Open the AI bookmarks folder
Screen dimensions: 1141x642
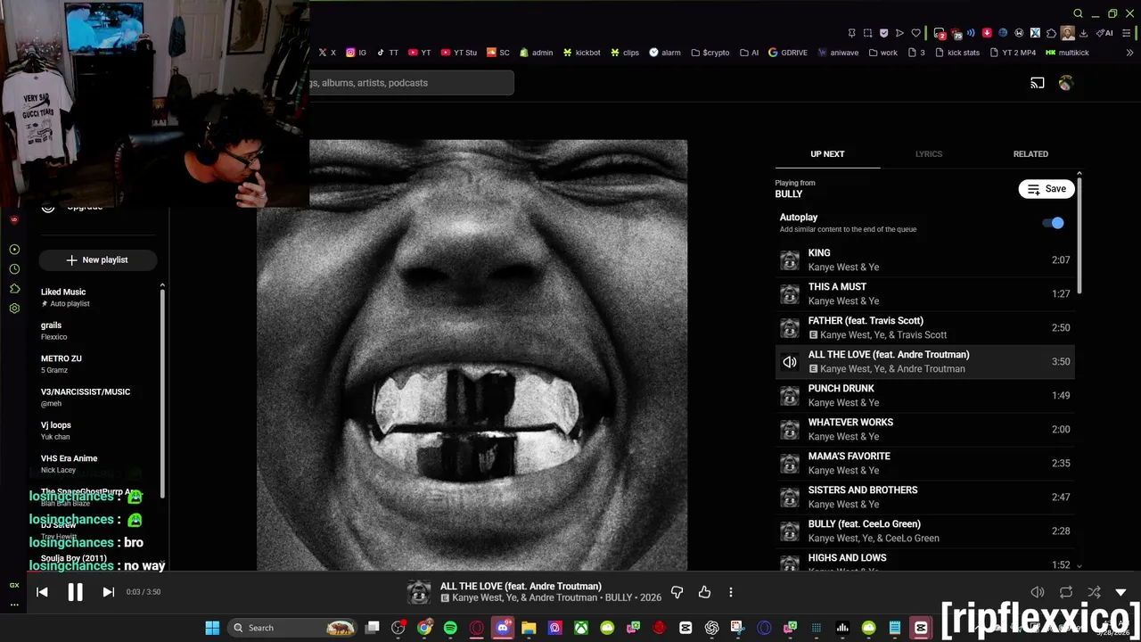click(749, 53)
